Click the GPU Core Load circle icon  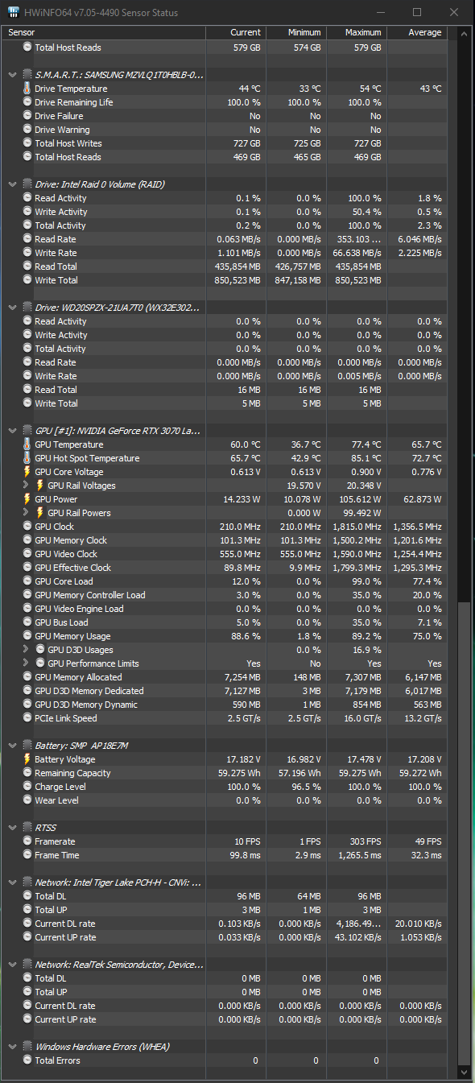tap(27, 581)
